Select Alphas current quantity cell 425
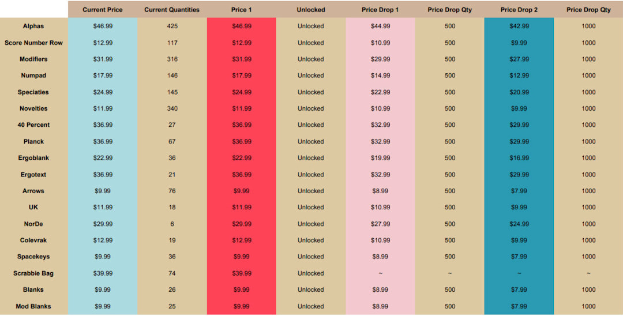Viewport: 623px width, 316px height. click(172, 26)
